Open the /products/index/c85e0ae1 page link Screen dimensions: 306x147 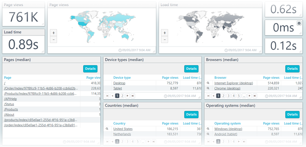[x=40, y=120]
